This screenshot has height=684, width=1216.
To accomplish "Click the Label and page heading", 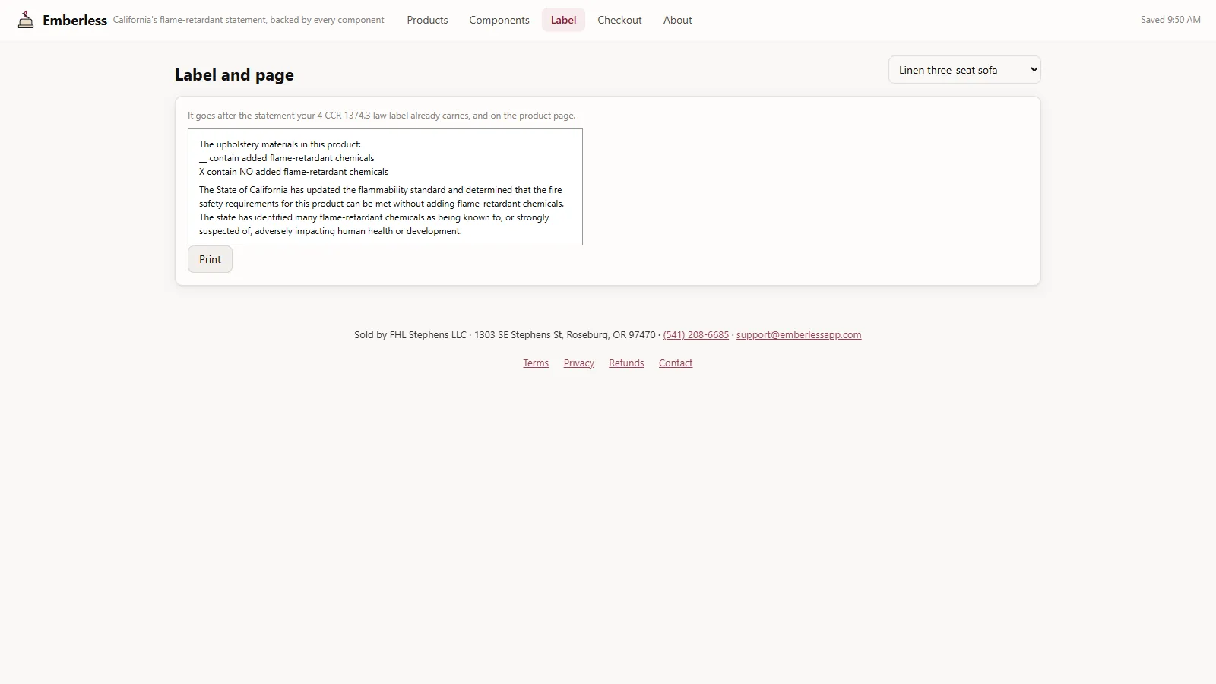I will click(x=234, y=74).
